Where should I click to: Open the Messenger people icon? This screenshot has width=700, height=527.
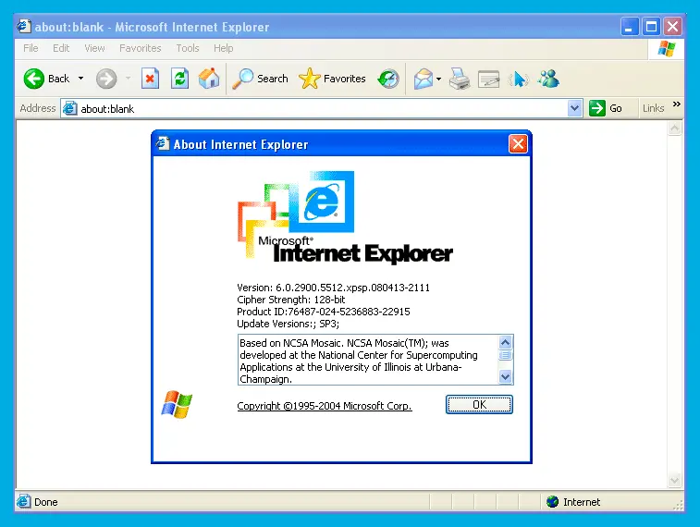pos(548,79)
